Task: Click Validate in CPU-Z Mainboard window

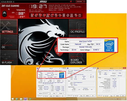Action: click(x=87, y=96)
